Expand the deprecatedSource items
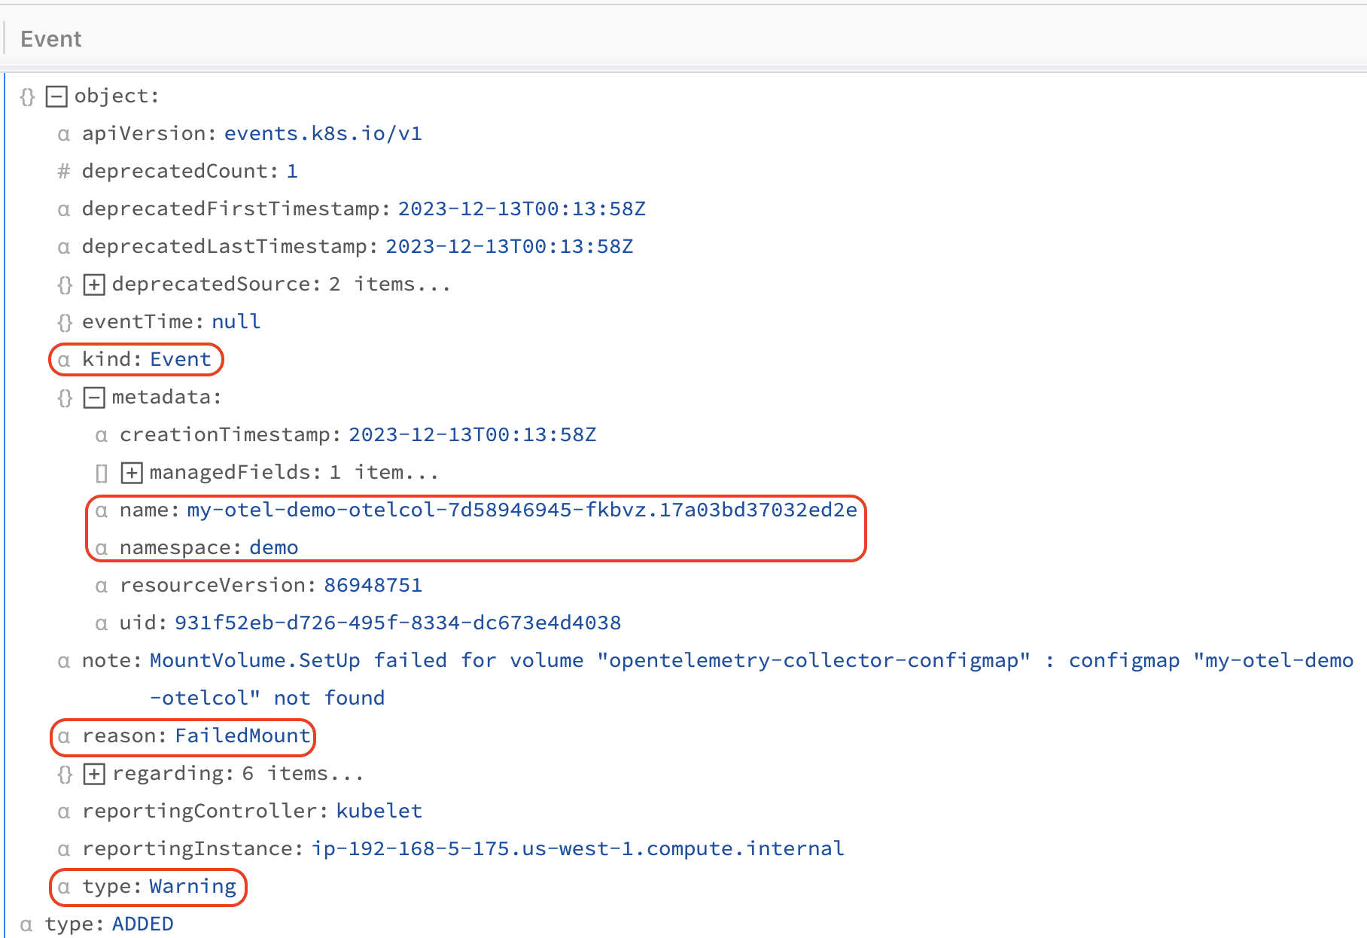This screenshot has width=1367, height=938. [94, 285]
